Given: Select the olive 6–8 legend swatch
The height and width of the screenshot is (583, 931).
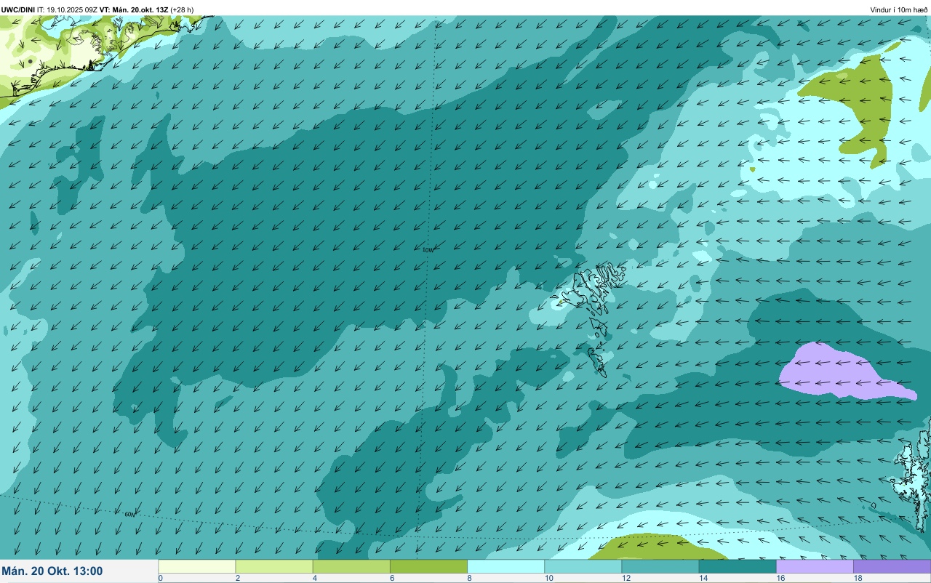Looking at the screenshot, I should pyautogui.click(x=428, y=566).
